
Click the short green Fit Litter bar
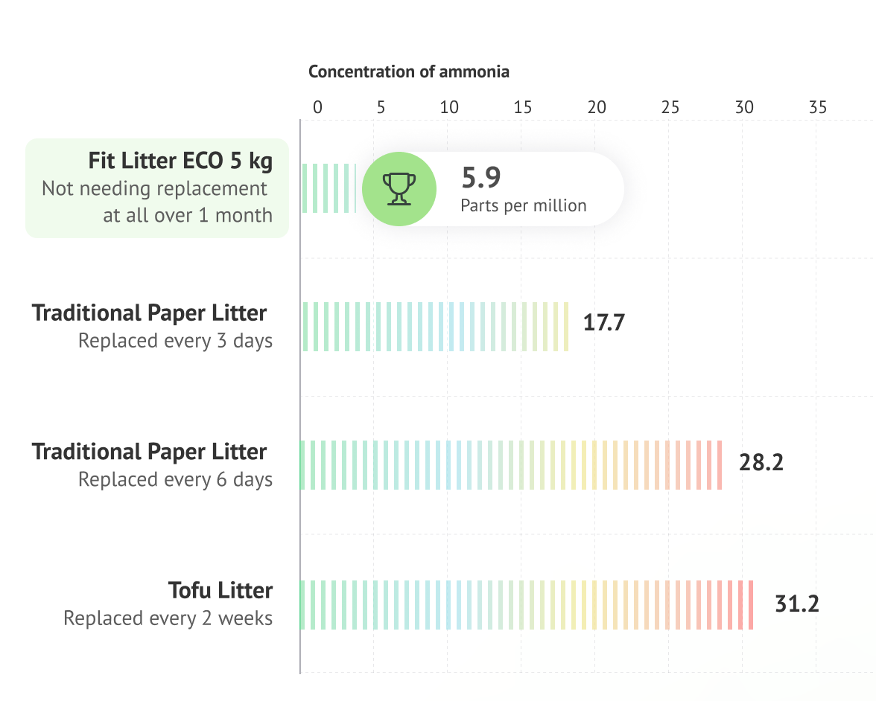point(328,188)
